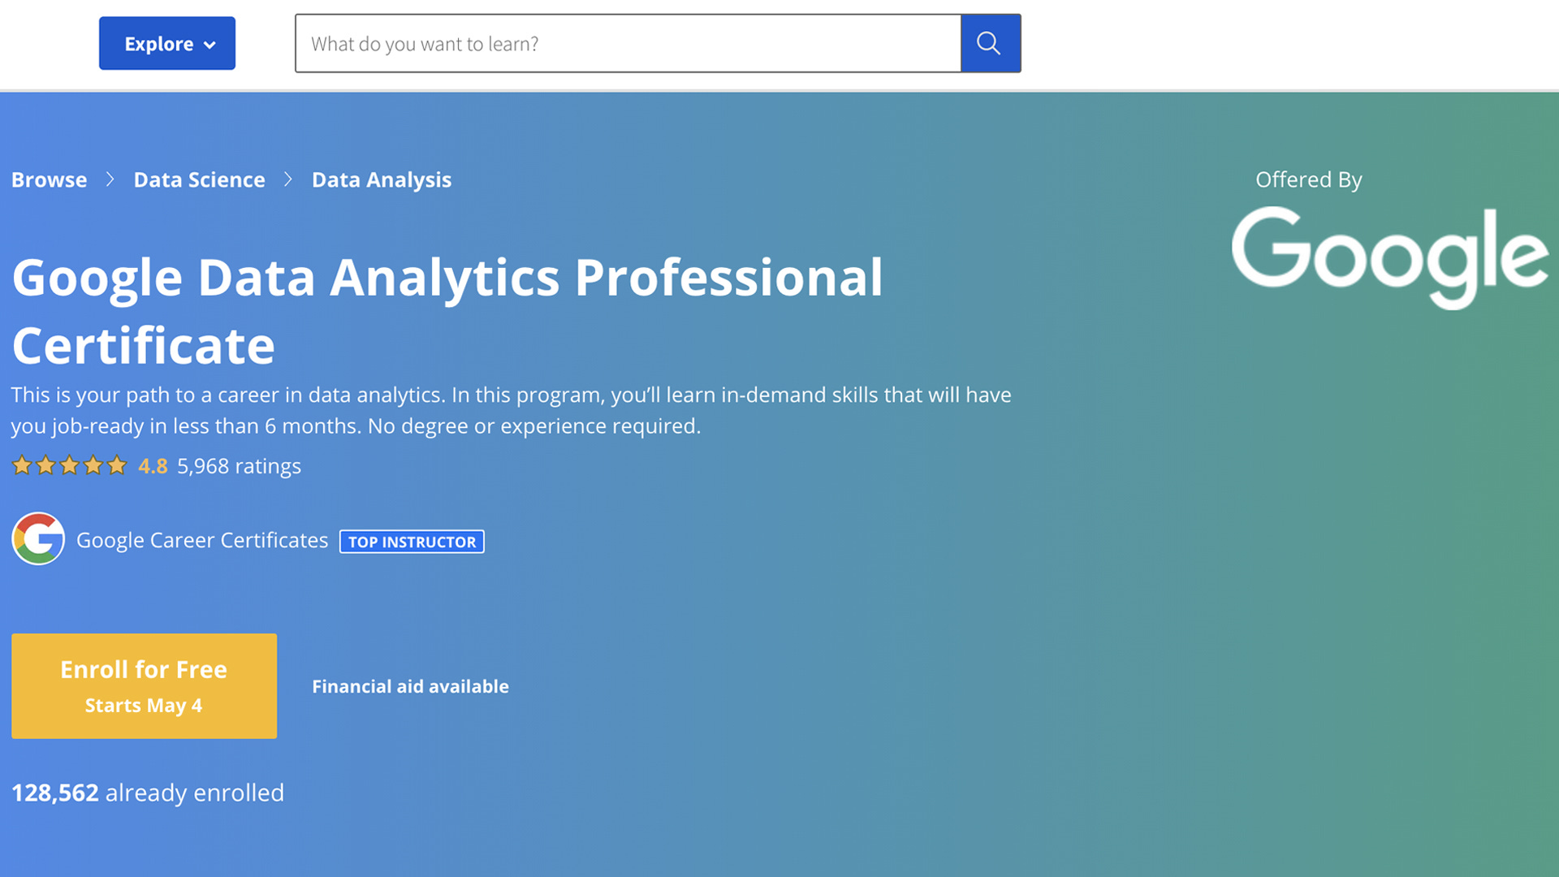Go to the Browse breadcrumb
Viewport: 1559px width, 877px height.
tap(50, 179)
